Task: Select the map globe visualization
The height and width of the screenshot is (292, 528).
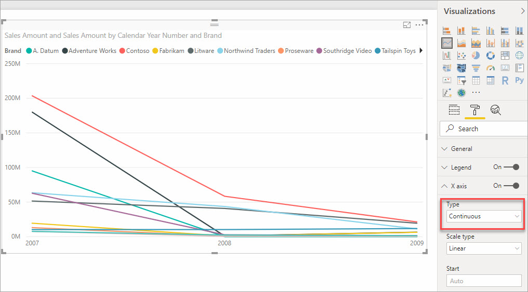Action: point(519,55)
